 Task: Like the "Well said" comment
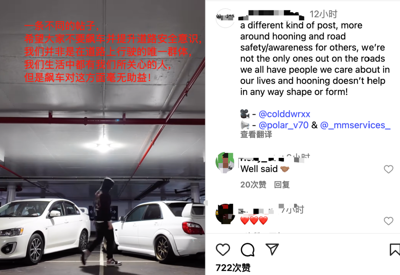pyautogui.click(x=388, y=169)
